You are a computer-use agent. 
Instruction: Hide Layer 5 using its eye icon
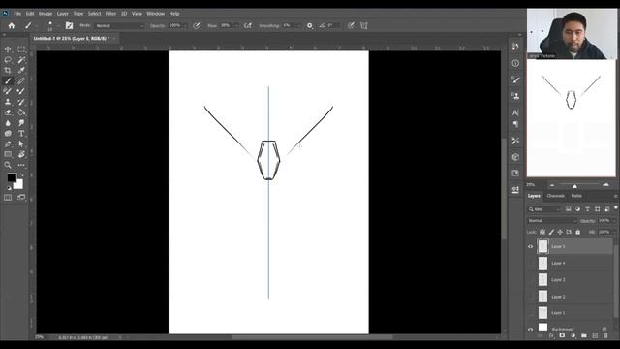point(530,246)
